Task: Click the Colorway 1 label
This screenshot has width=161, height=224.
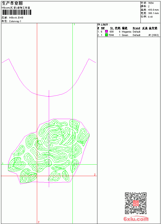Action: (x=15, y=21)
